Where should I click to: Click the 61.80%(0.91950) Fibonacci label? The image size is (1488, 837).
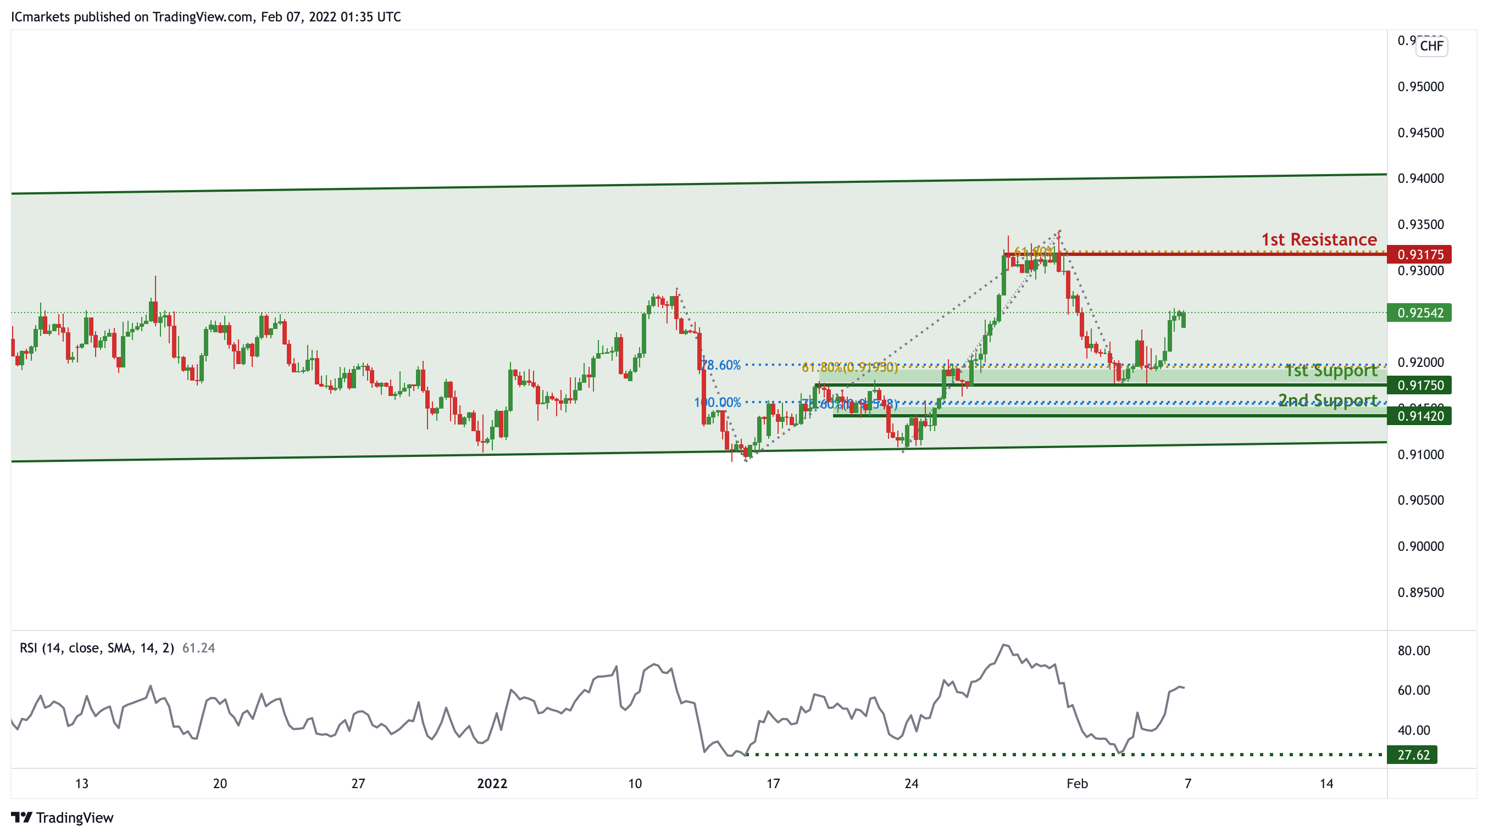(x=850, y=367)
